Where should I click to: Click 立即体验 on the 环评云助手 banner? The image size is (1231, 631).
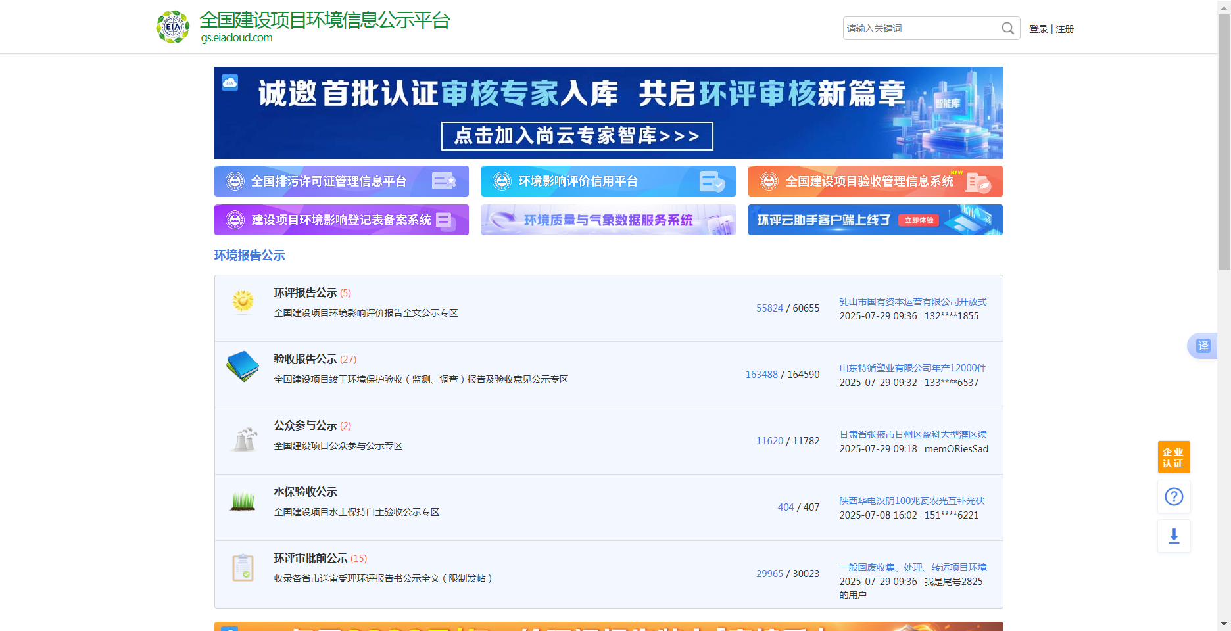coord(920,220)
